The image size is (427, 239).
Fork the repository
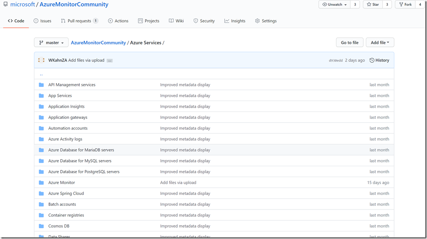(x=405, y=4)
